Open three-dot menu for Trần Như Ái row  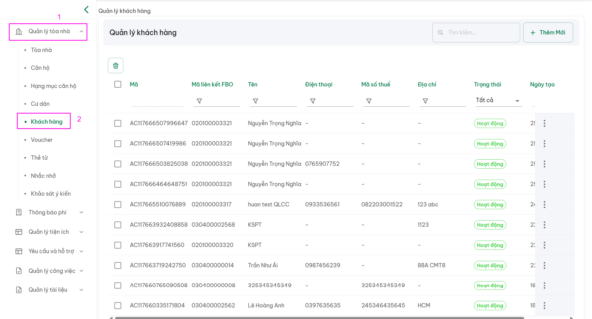tap(544, 265)
